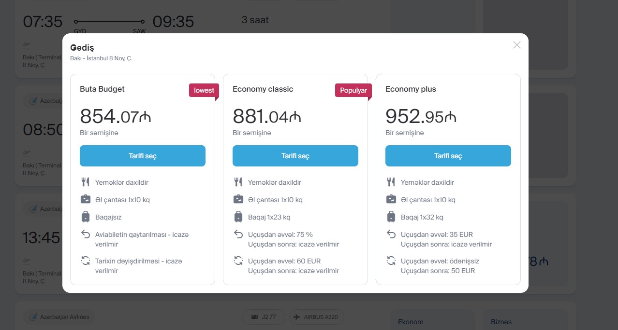
Task: Click the meals icon under Buta Budget
Action: click(x=86, y=182)
